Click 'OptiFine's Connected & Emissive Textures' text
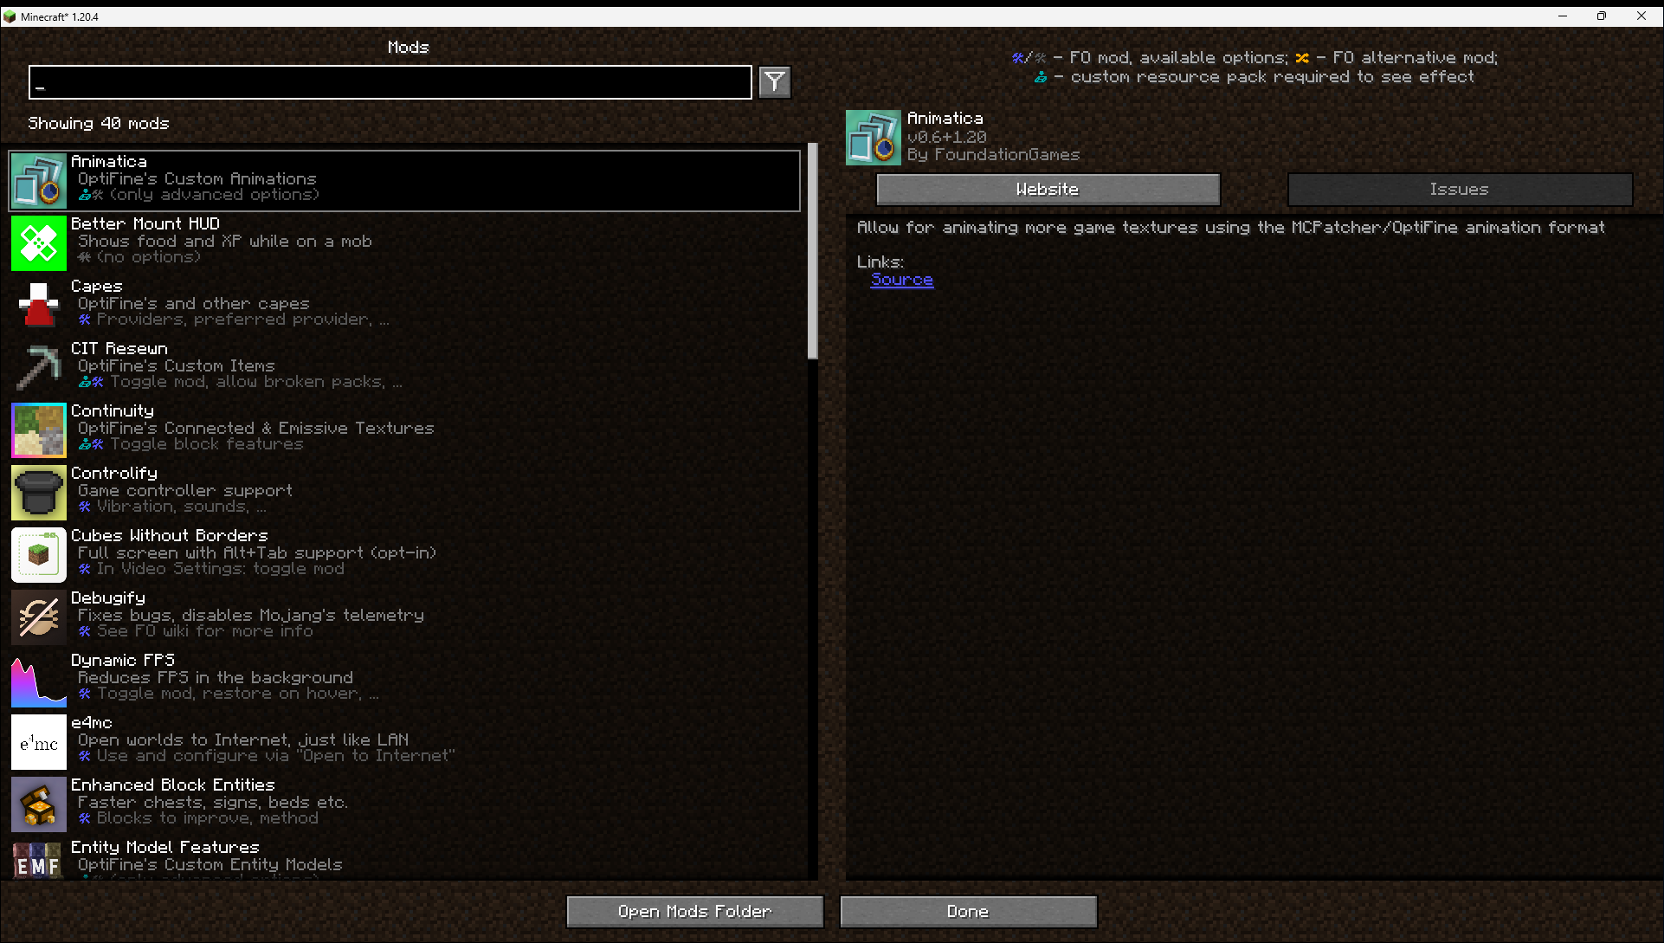The image size is (1664, 943). click(x=256, y=429)
